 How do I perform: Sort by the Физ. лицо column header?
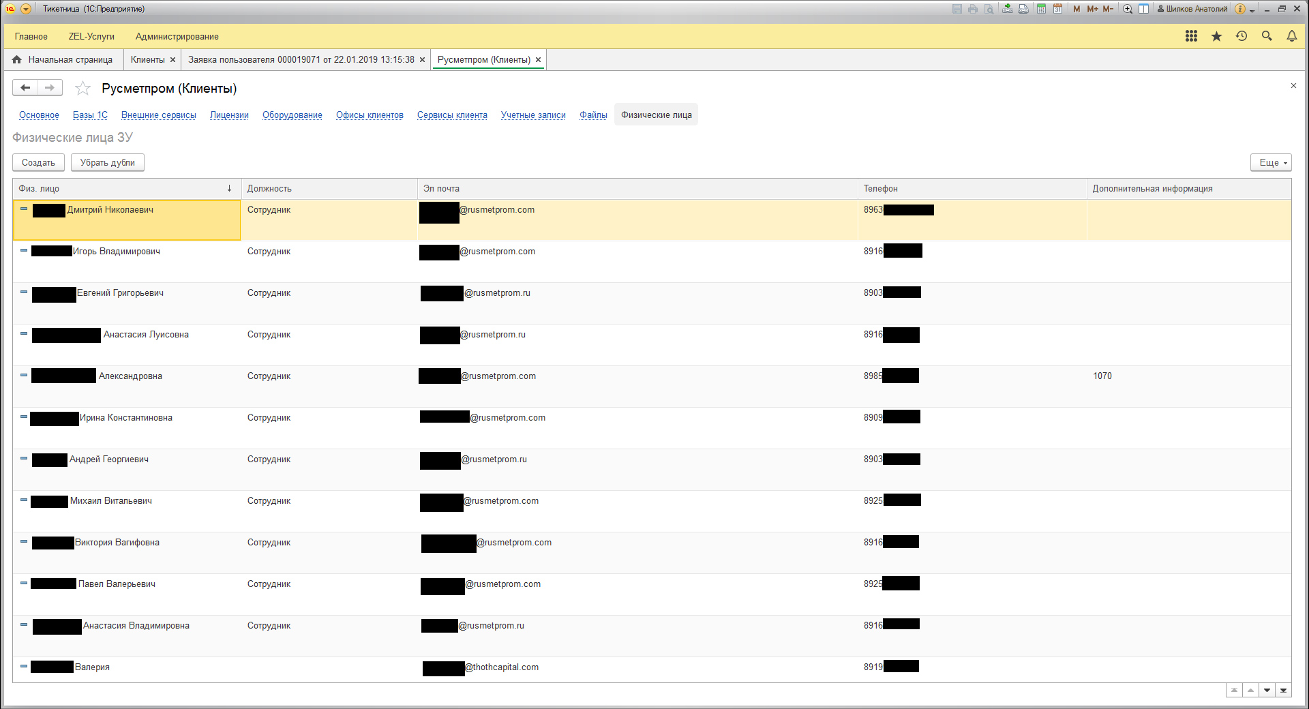pyautogui.click(x=127, y=189)
